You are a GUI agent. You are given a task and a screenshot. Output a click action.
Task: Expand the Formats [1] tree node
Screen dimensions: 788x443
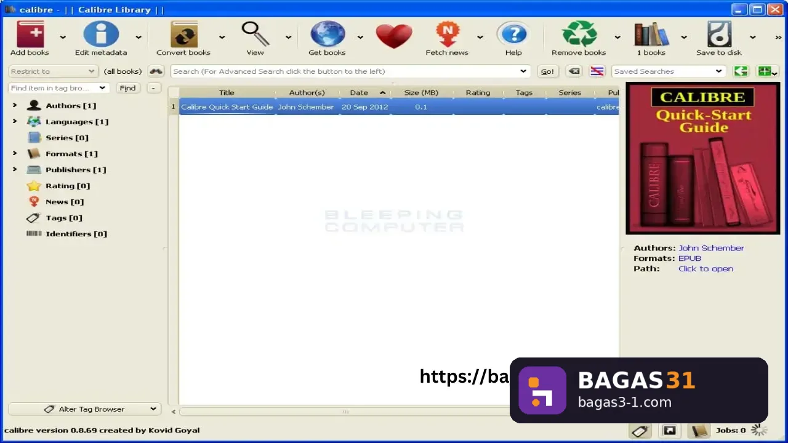[15, 153]
